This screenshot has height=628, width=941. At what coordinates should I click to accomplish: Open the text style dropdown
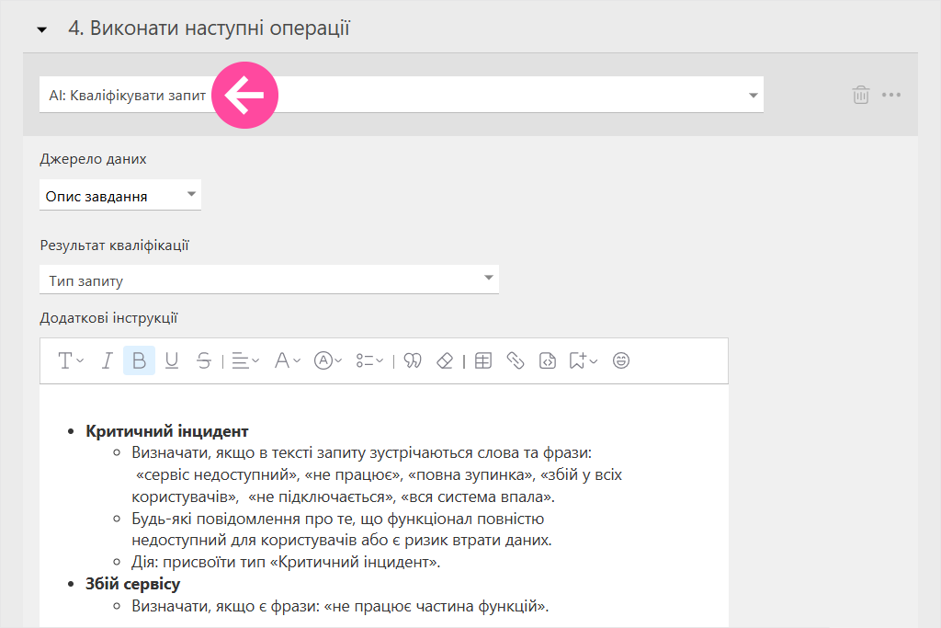(71, 360)
